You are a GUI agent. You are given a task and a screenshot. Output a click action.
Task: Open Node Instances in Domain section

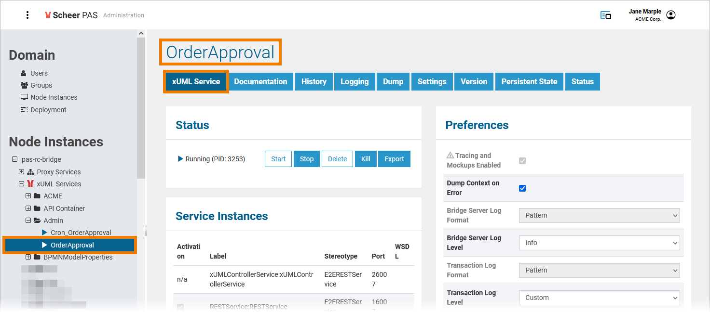(54, 97)
